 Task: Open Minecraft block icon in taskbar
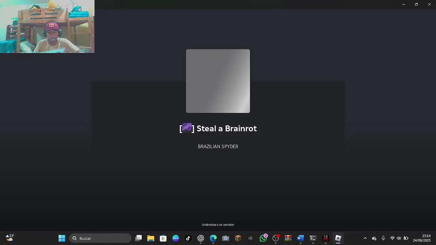tap(238, 238)
